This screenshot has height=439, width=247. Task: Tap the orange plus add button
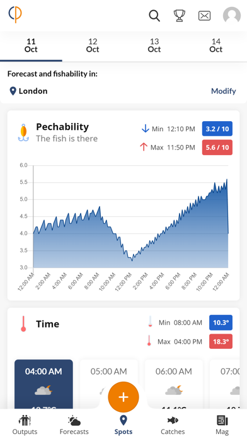pos(123,397)
